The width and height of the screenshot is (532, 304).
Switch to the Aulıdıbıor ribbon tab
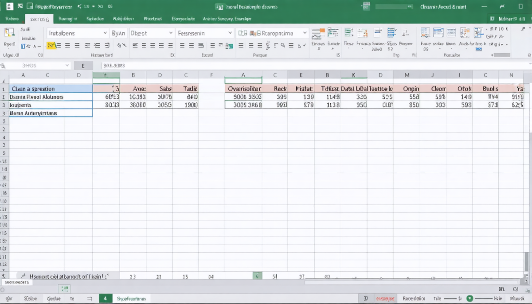pyautogui.click(x=123, y=19)
